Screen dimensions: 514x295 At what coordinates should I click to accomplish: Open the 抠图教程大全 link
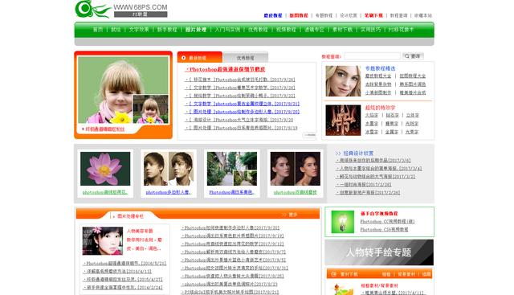(412, 76)
